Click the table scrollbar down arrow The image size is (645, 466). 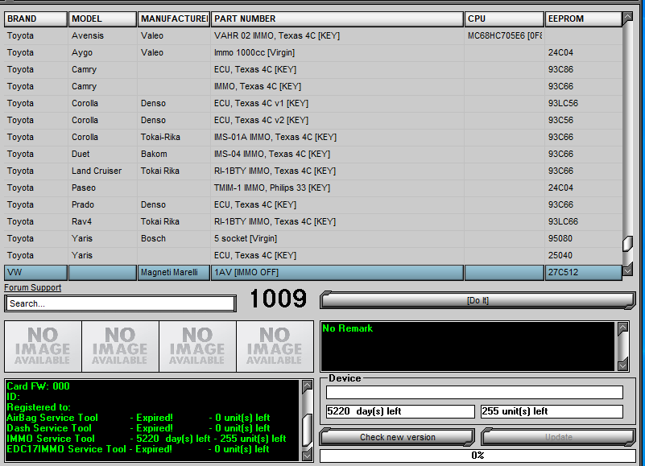pyautogui.click(x=628, y=271)
